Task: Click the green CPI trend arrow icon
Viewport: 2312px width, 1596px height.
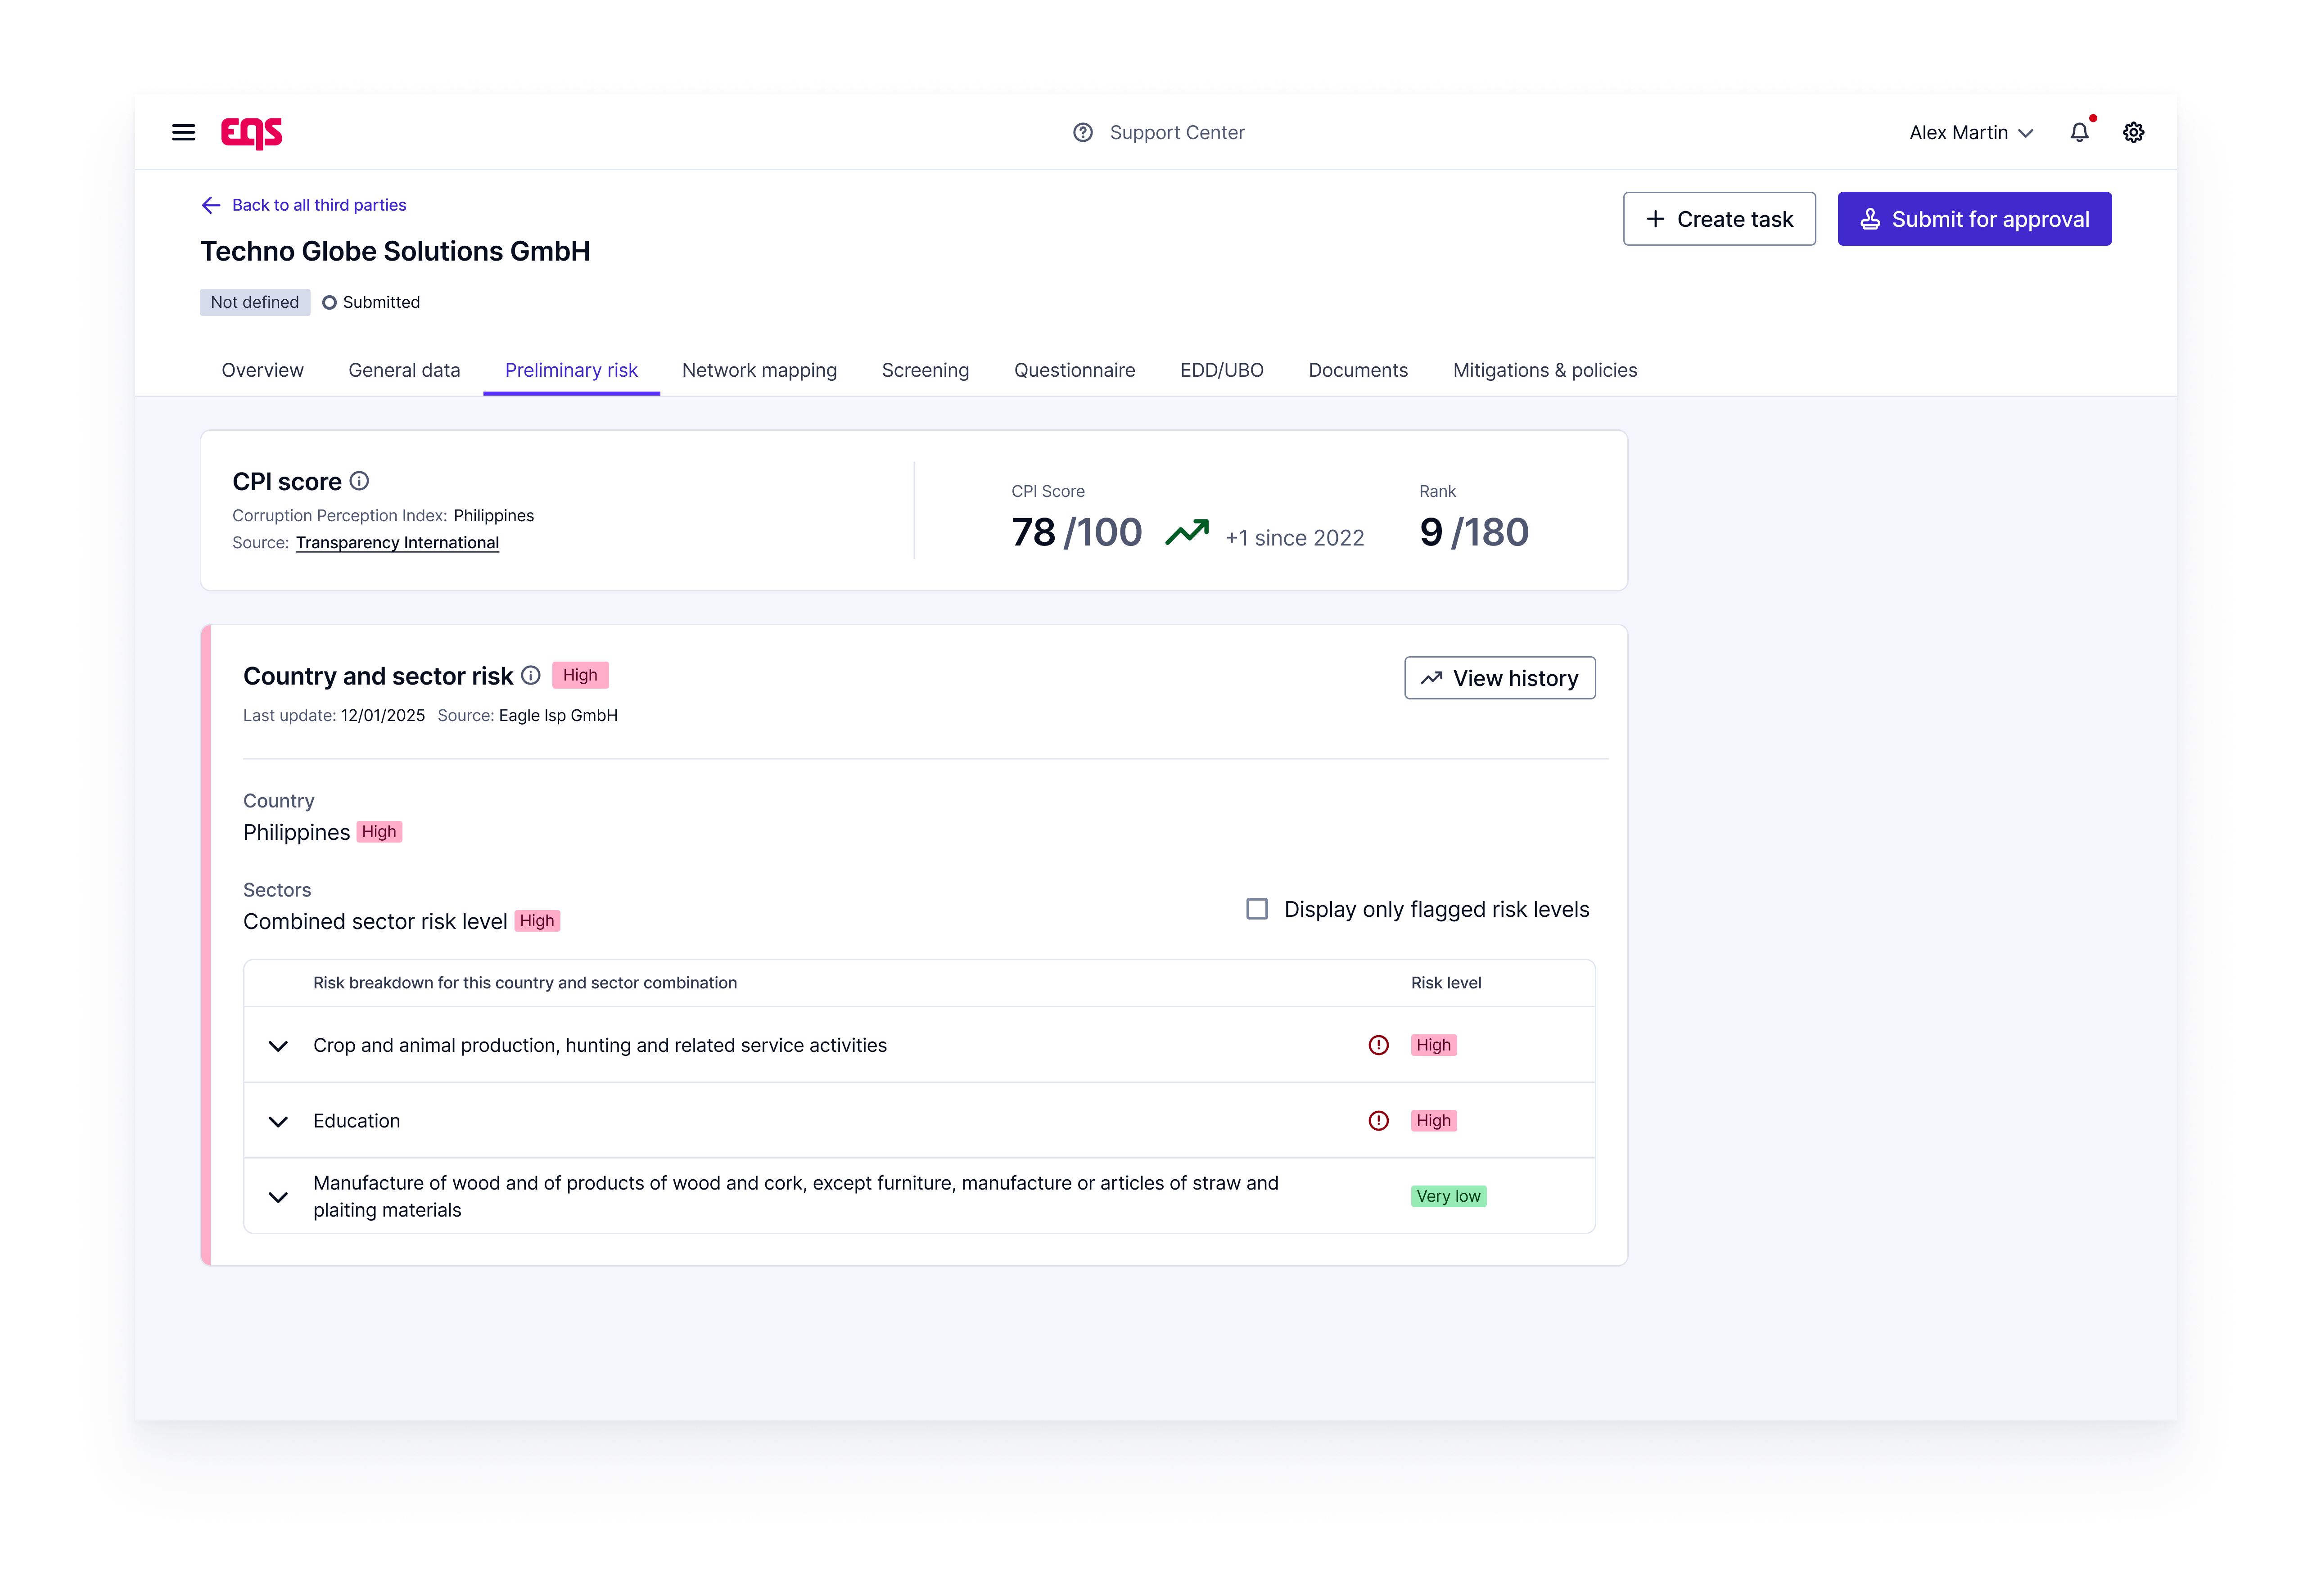Action: pos(1187,532)
